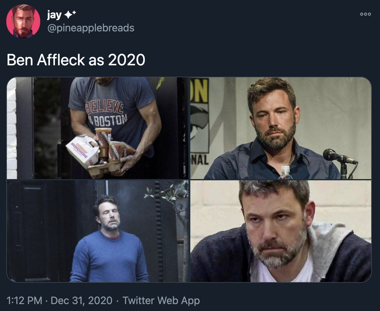
Task: Open the @pineapplebreads profile handle
Action: pos(91,28)
